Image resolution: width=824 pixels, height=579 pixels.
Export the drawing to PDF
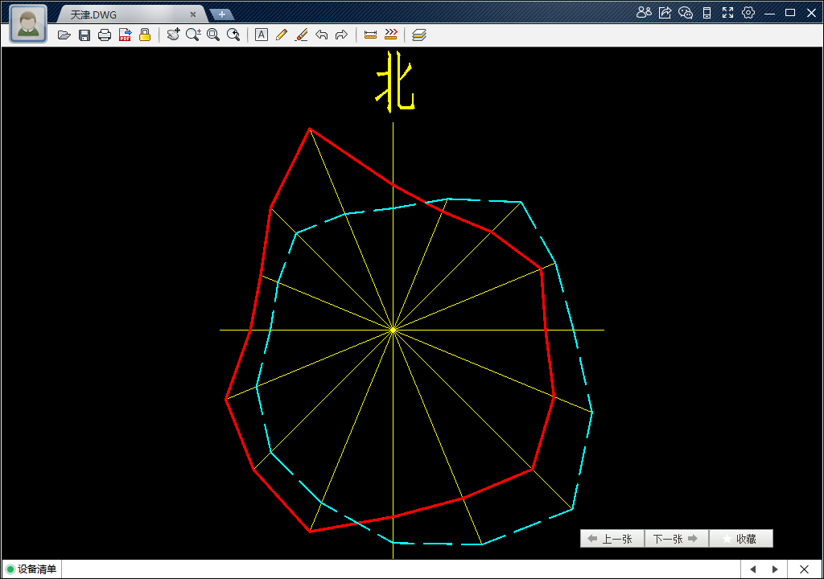125,35
